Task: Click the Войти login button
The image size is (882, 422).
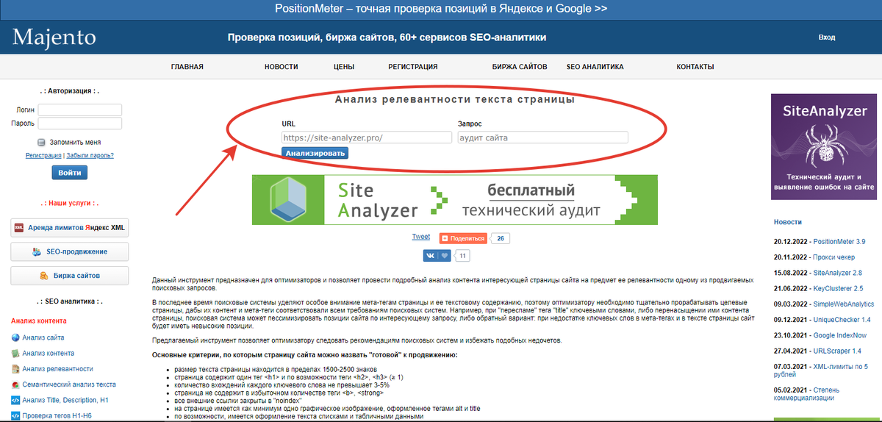Action: click(70, 173)
